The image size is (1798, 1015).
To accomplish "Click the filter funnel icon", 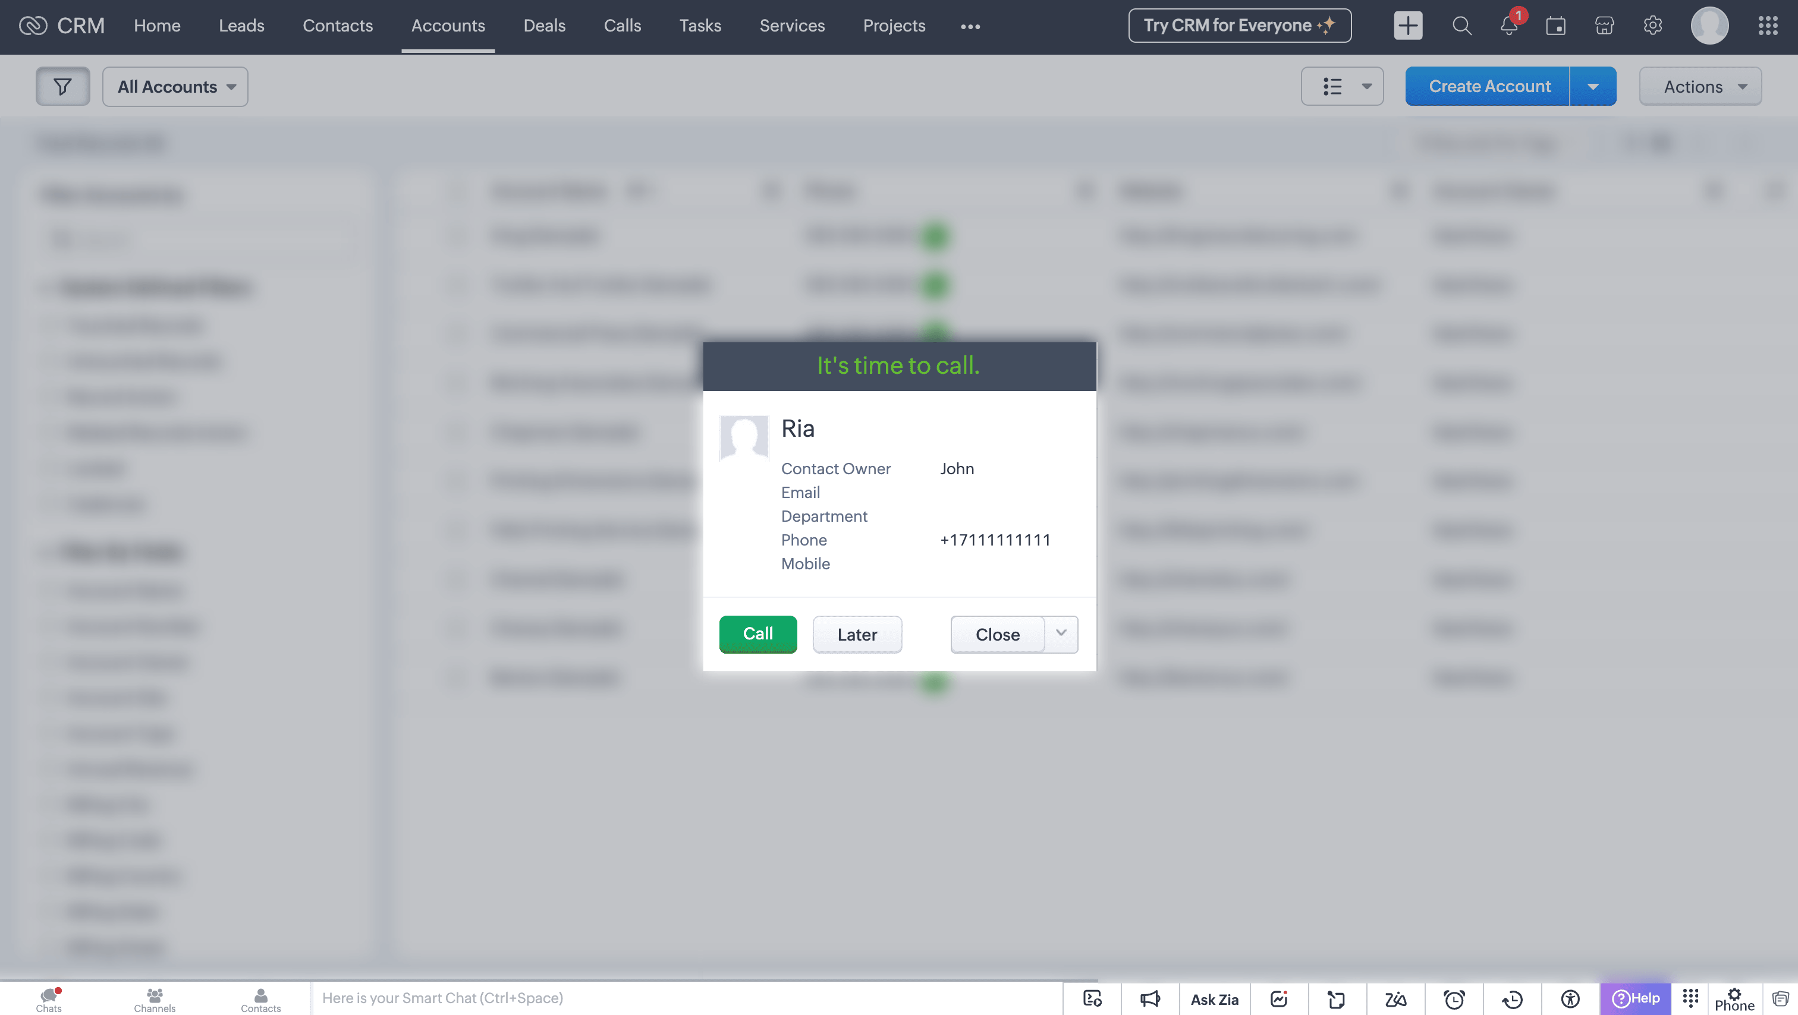I will pyautogui.click(x=63, y=87).
